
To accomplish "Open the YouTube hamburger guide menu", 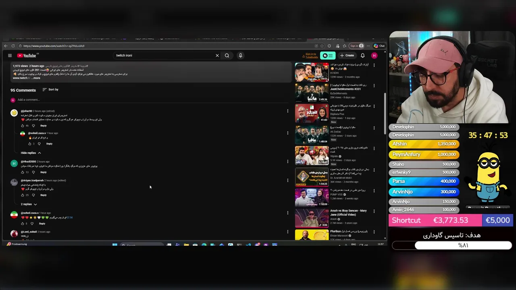I will pos(10,56).
